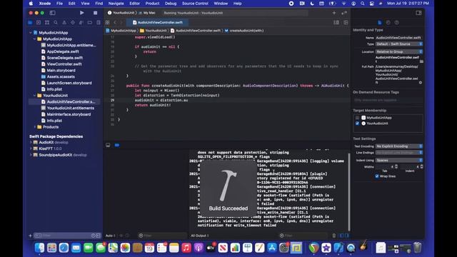
Task: Collapse the MyAudioUnitApp project root
Action: click(x=31, y=33)
